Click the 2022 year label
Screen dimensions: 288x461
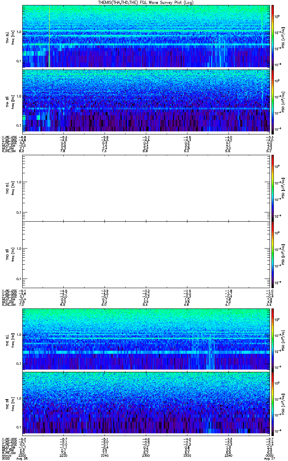pyautogui.click(x=5, y=458)
